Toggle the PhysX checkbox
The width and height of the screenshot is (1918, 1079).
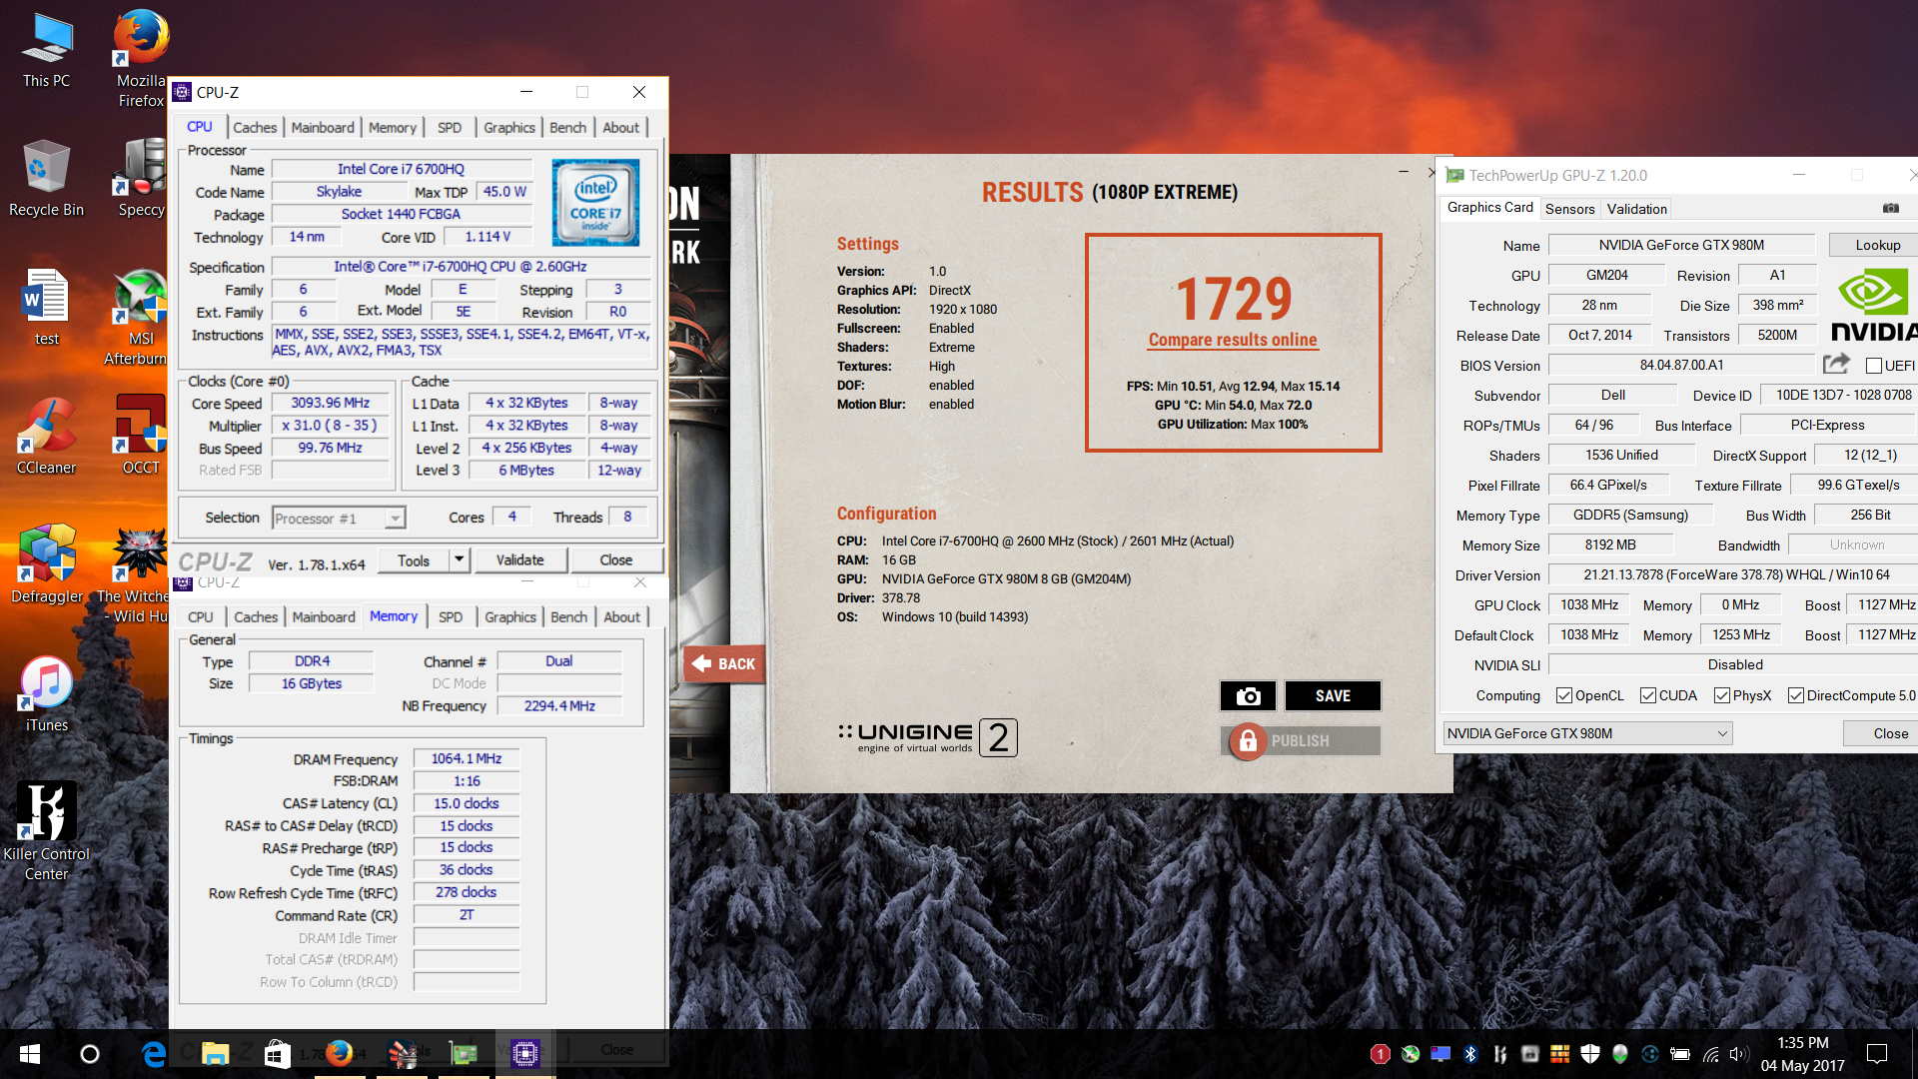[1722, 695]
